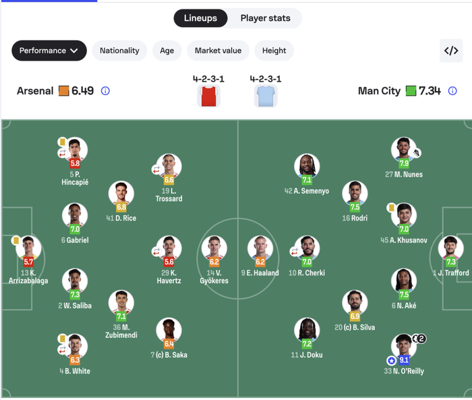Click star icon on O'Reilly
The height and width of the screenshot is (400, 472).
click(x=391, y=361)
